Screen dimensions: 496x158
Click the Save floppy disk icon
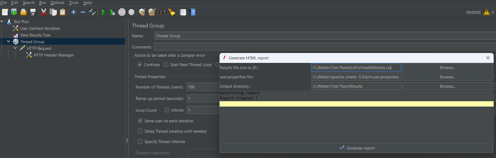pyautogui.click(x=33, y=12)
